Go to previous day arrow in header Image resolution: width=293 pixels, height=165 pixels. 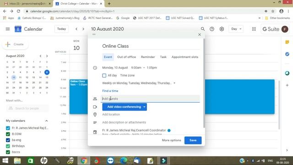click(x=76, y=29)
